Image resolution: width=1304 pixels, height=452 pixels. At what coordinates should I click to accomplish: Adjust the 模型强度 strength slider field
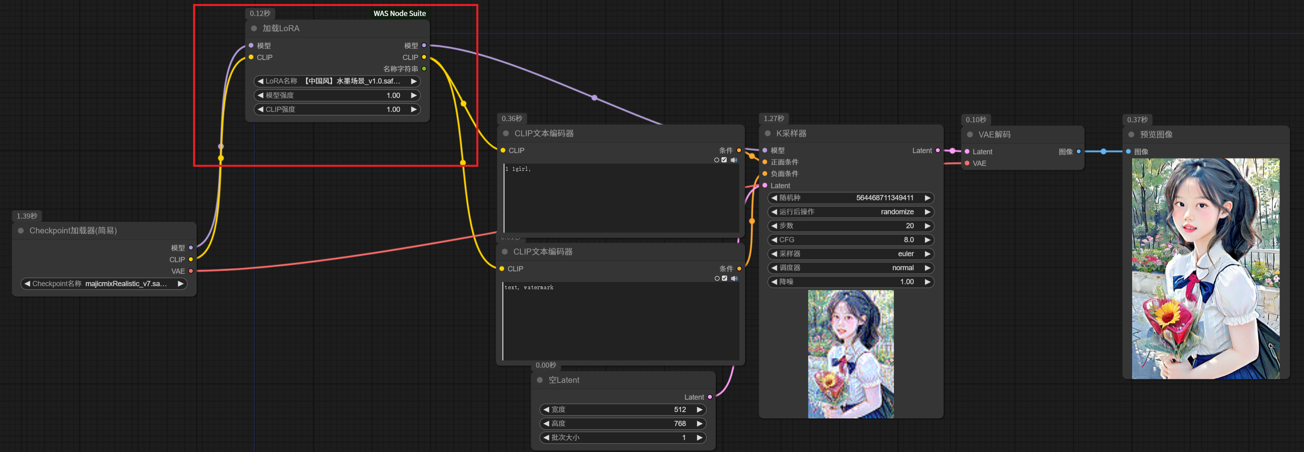point(337,95)
